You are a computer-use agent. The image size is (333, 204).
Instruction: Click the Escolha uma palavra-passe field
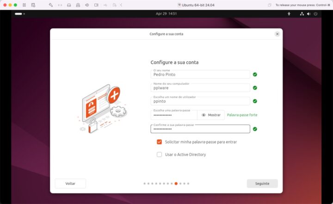coord(174,115)
